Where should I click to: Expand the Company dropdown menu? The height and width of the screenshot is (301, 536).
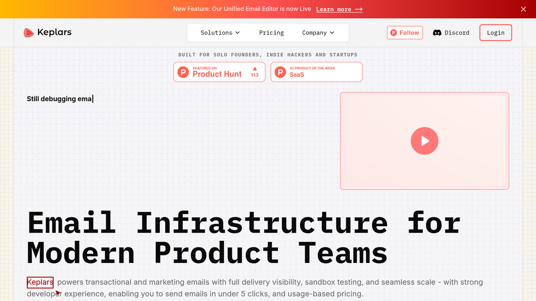coord(318,33)
